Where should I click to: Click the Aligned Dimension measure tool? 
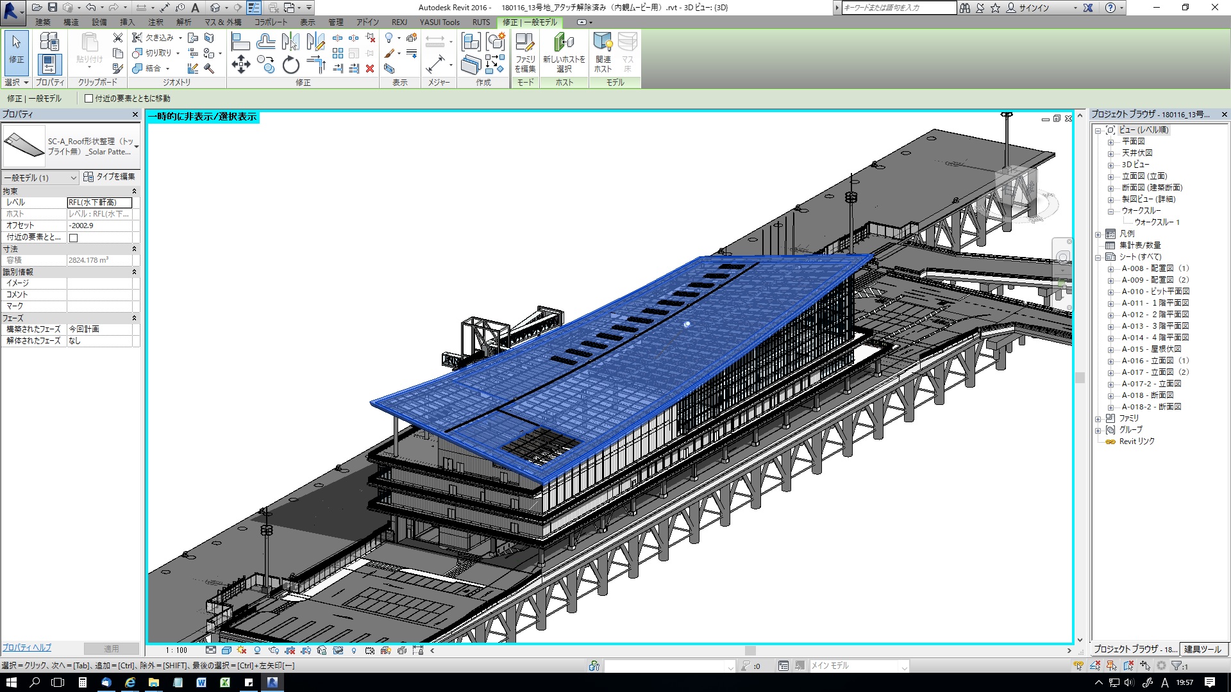click(435, 65)
